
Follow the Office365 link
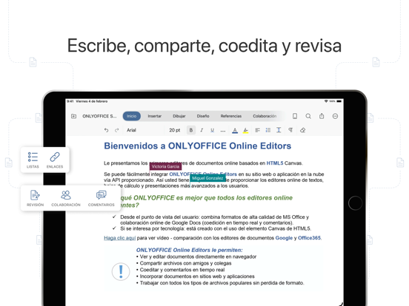click(x=309, y=238)
